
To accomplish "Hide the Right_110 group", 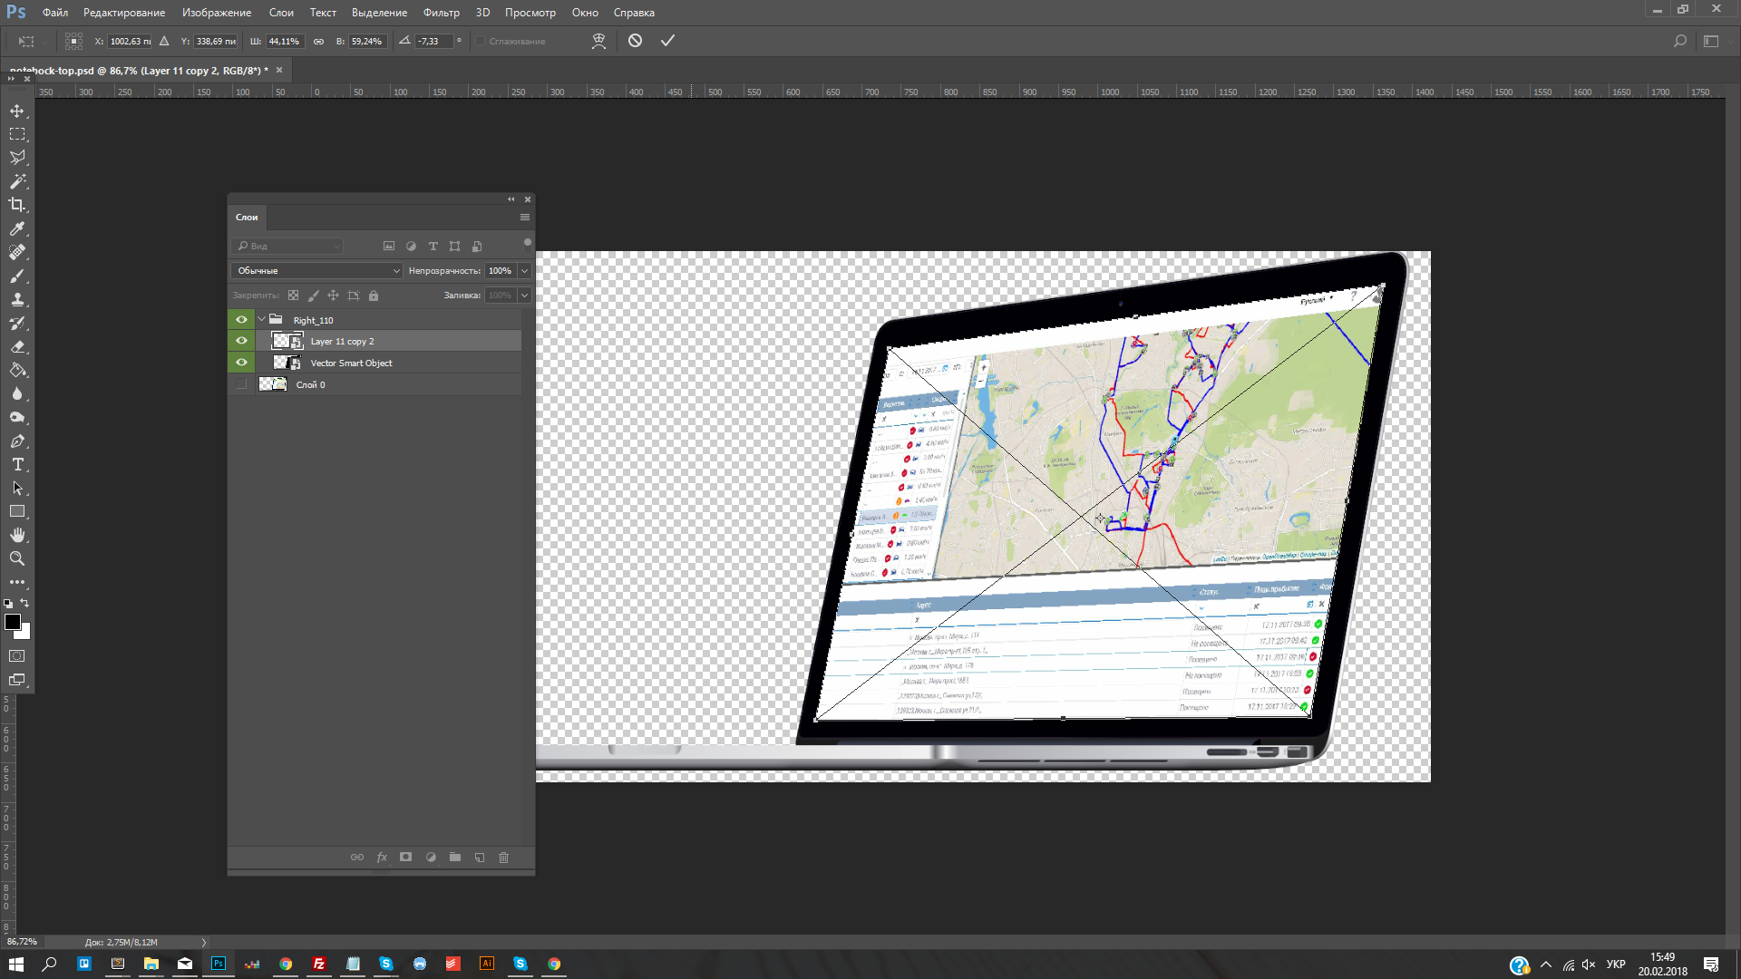I will (241, 320).
